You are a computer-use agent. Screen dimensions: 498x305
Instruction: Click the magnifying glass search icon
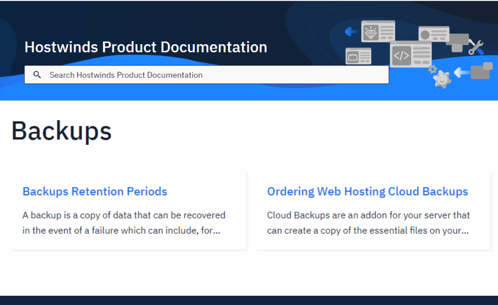click(x=37, y=75)
